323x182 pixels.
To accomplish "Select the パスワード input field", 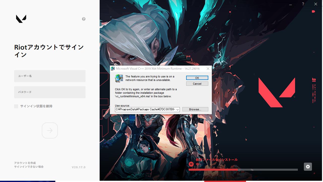I will point(50,92).
